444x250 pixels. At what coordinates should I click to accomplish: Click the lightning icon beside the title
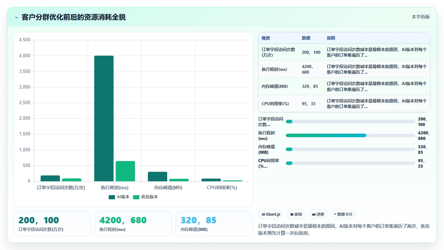coord(16,17)
